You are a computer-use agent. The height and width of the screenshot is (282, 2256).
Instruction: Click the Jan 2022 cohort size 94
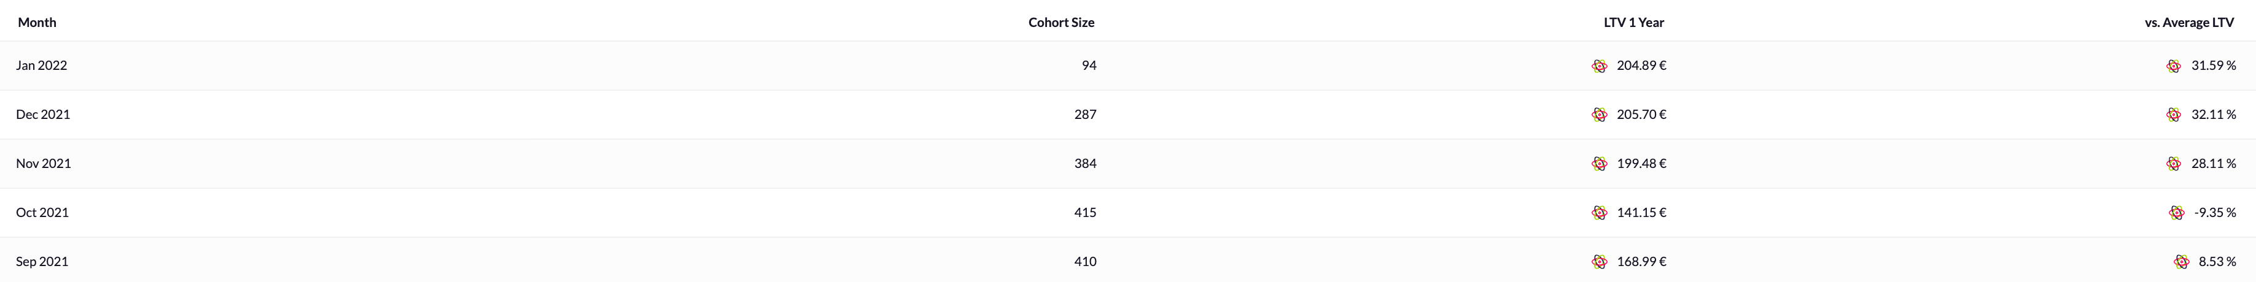click(x=1089, y=66)
